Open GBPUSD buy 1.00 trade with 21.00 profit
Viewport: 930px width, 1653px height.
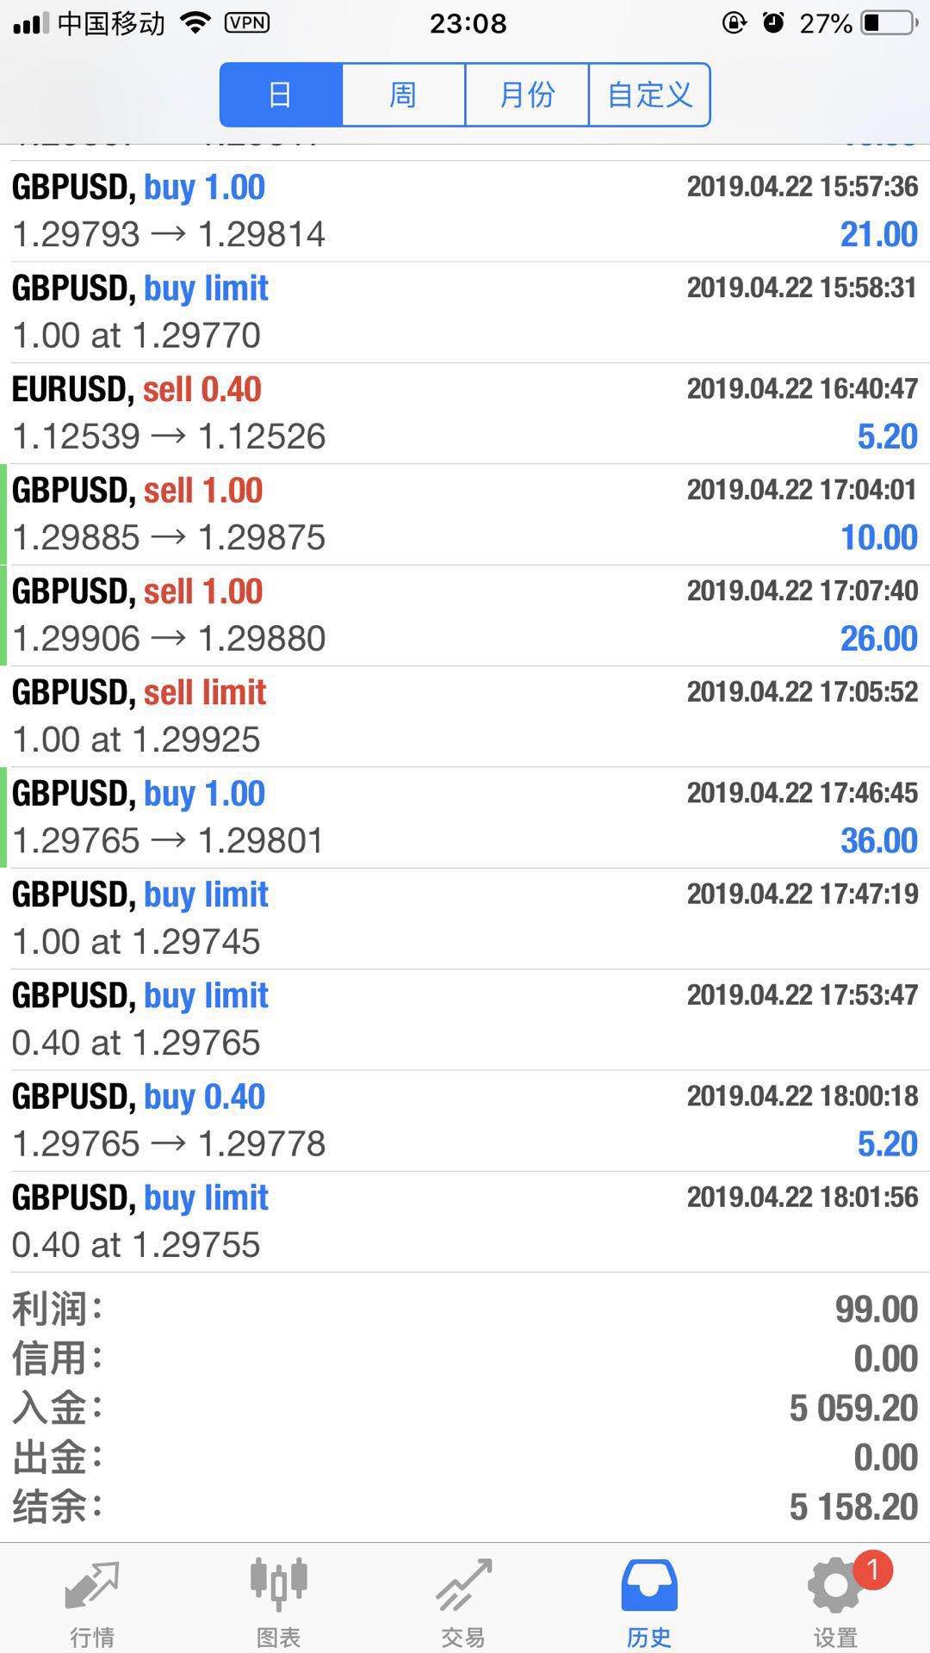pos(465,212)
